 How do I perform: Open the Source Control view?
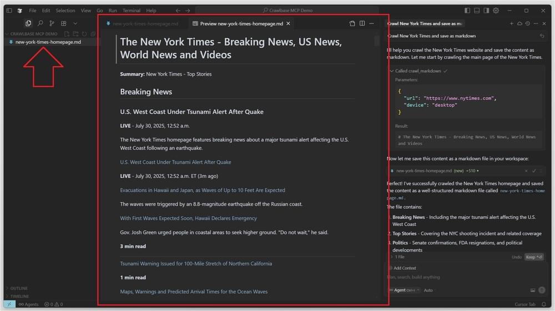(x=52, y=23)
